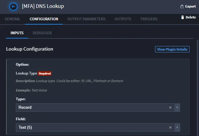This screenshot has height=136, width=199.
Task: Click the Export text label
Action: [x=190, y=6]
